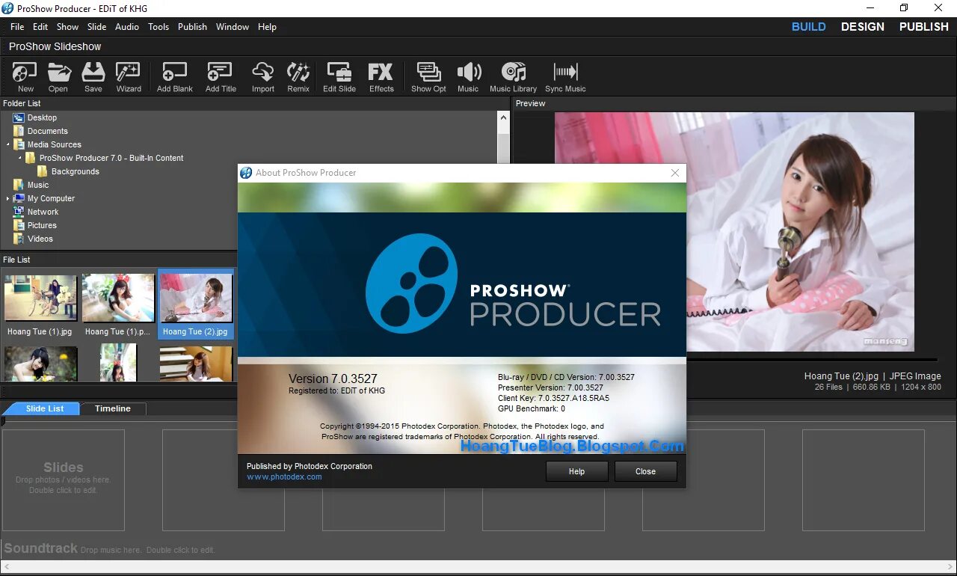
Task: Switch to the DESIGN workspace
Action: pyautogui.click(x=863, y=26)
